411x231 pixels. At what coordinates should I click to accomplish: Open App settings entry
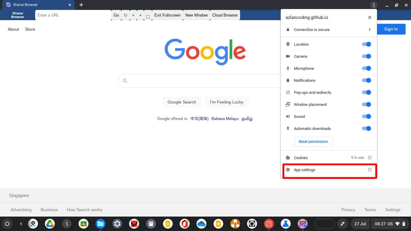tap(329, 170)
